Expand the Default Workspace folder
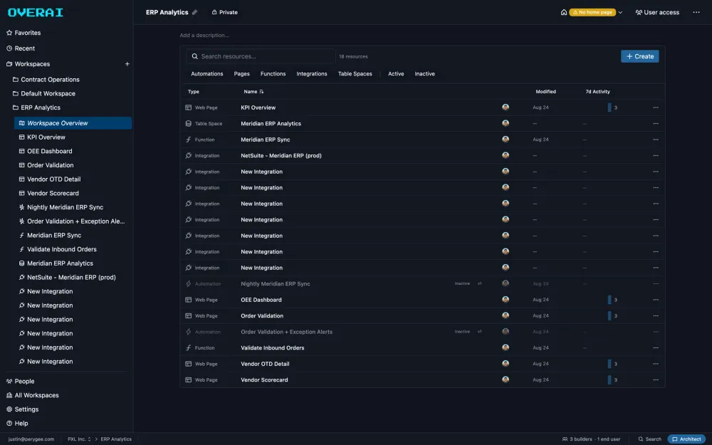This screenshot has height=445, width=712. pos(44,93)
